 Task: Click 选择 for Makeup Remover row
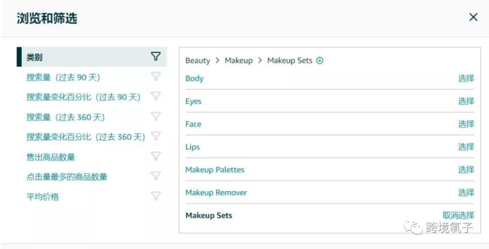(466, 193)
